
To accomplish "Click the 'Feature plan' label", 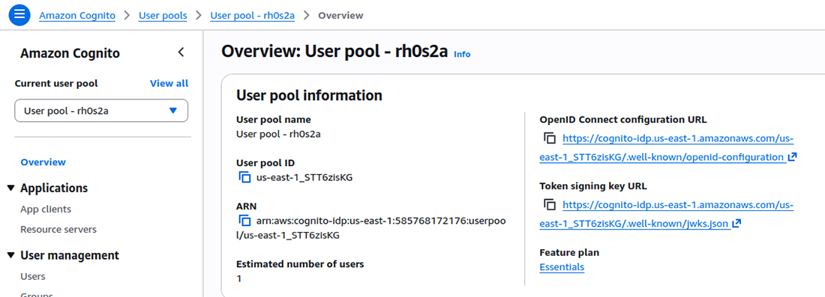I will click(569, 252).
